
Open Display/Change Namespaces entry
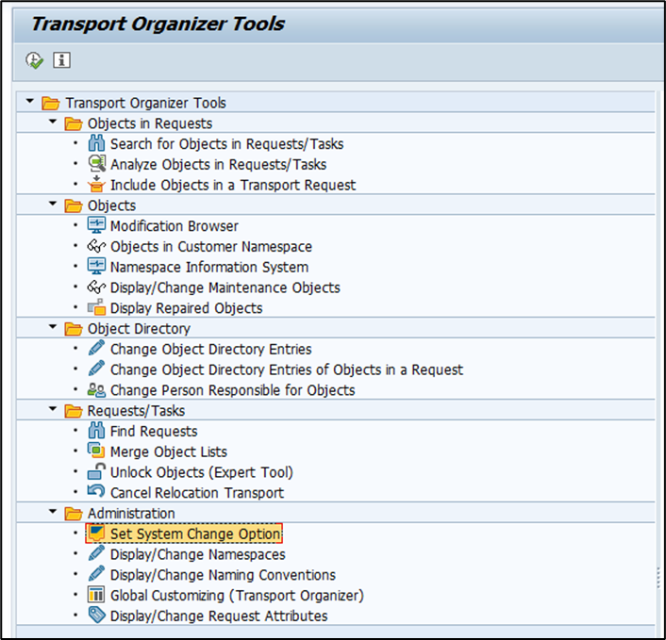197,555
